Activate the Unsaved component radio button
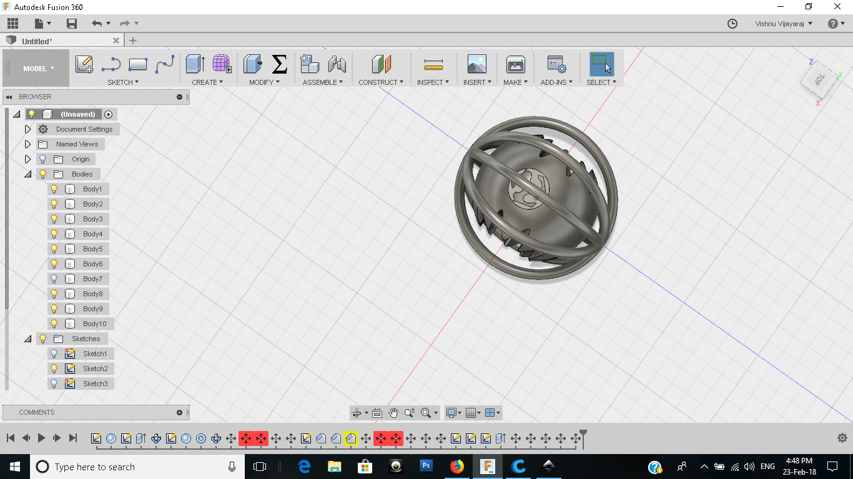The image size is (853, 479). pyautogui.click(x=109, y=114)
